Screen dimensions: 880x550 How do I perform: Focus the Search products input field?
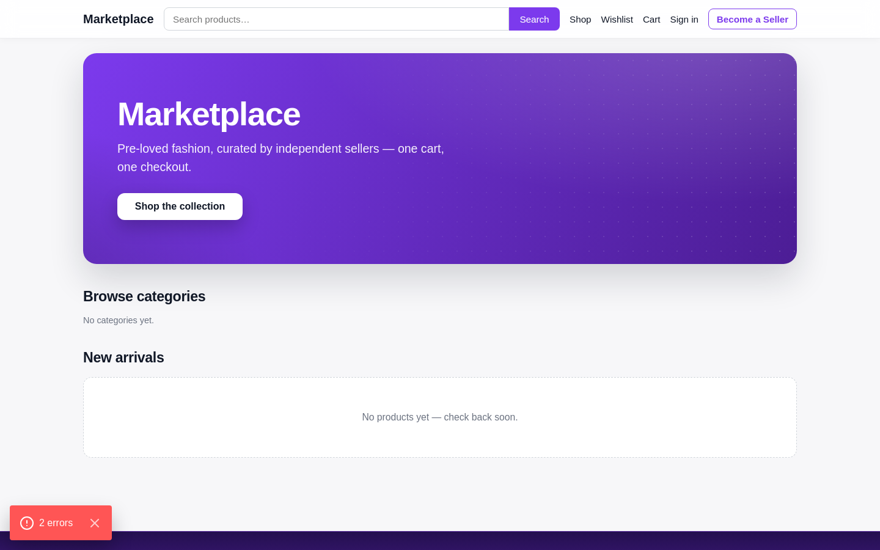tap(337, 19)
